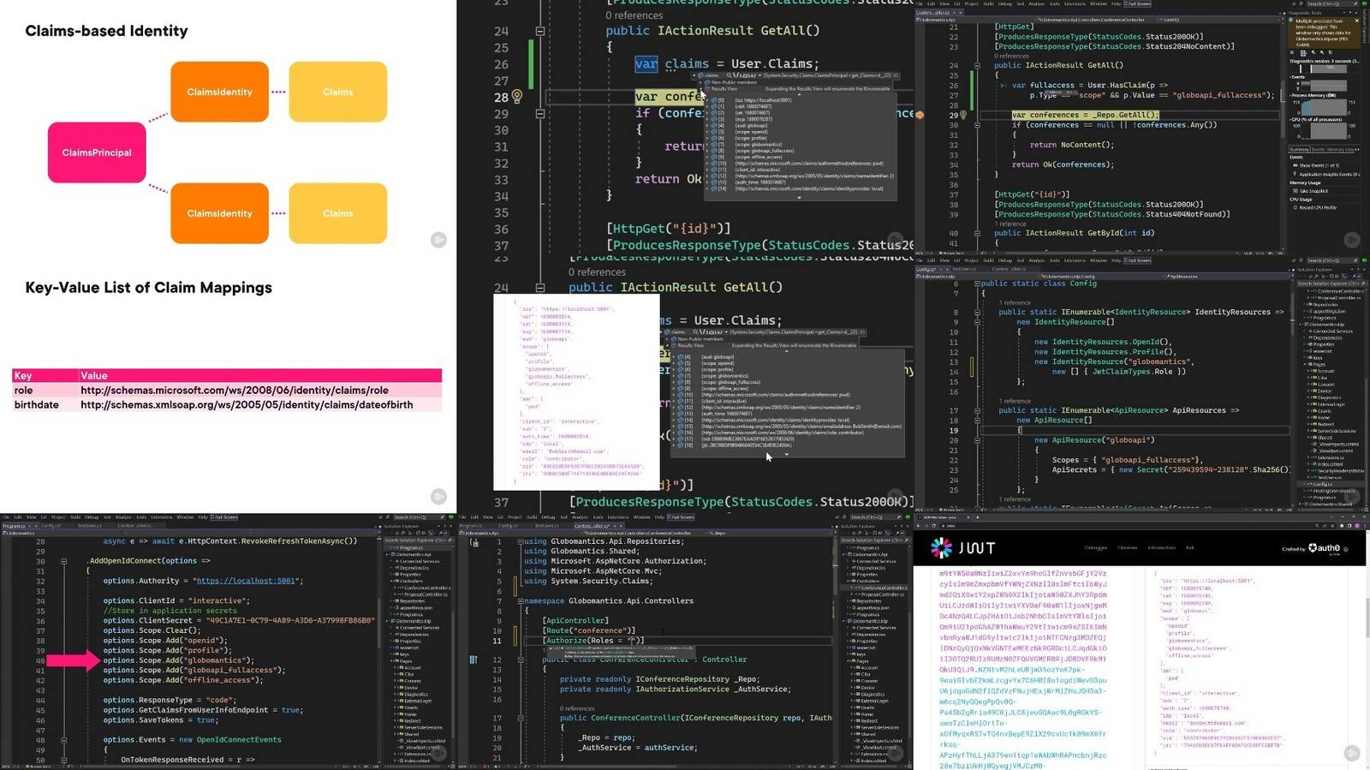Viewport: 1370px width, 770px height.
Task: Toggle Full Screen in Config class VS window
Action: [1139, 260]
